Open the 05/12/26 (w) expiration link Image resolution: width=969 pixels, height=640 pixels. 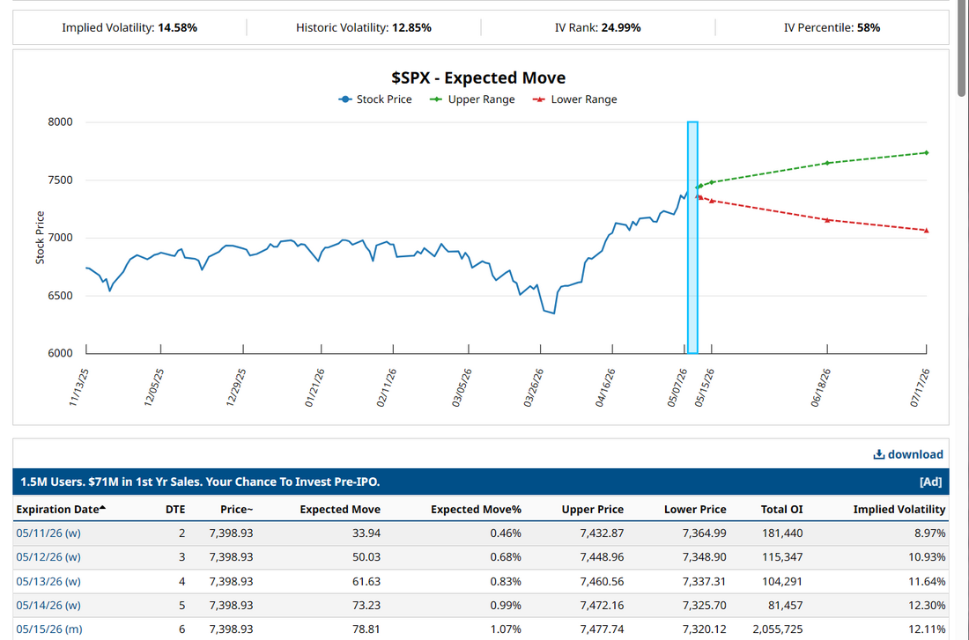48,557
